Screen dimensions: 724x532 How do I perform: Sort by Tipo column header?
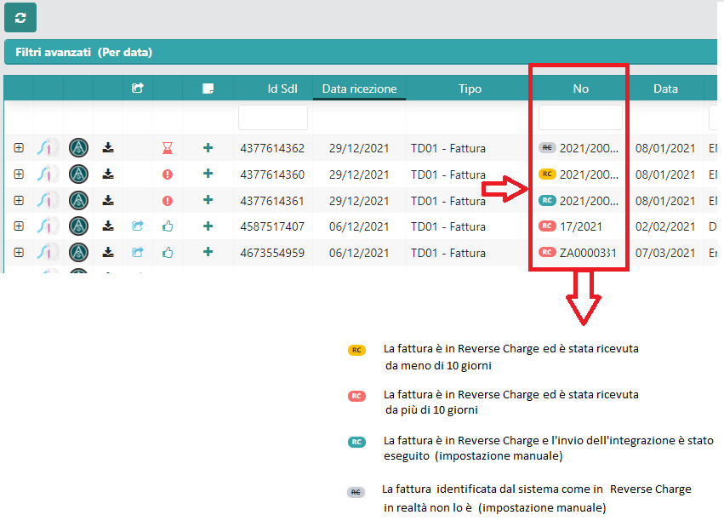pos(470,89)
